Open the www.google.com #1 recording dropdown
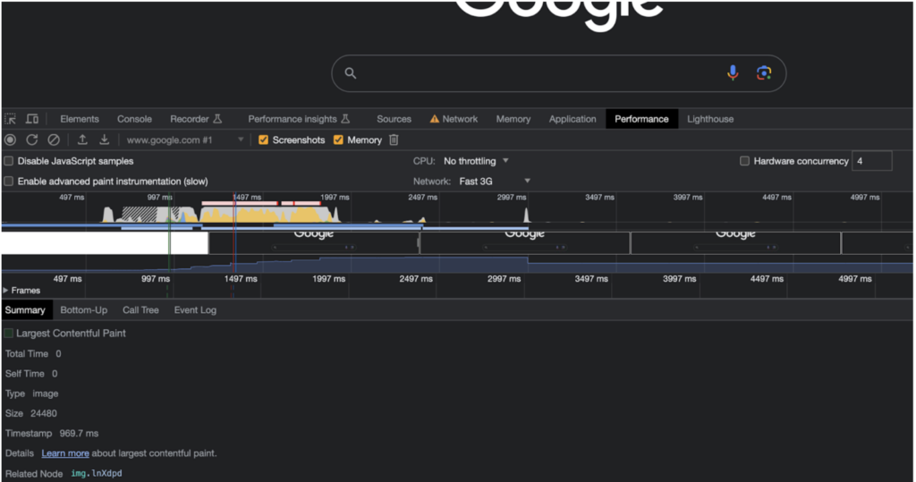The height and width of the screenshot is (482, 916). point(184,140)
